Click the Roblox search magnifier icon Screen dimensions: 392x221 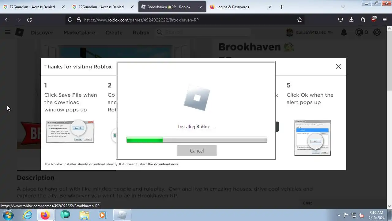(160, 32)
